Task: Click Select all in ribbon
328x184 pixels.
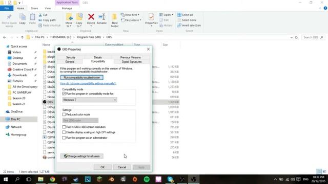Action: click(185, 15)
